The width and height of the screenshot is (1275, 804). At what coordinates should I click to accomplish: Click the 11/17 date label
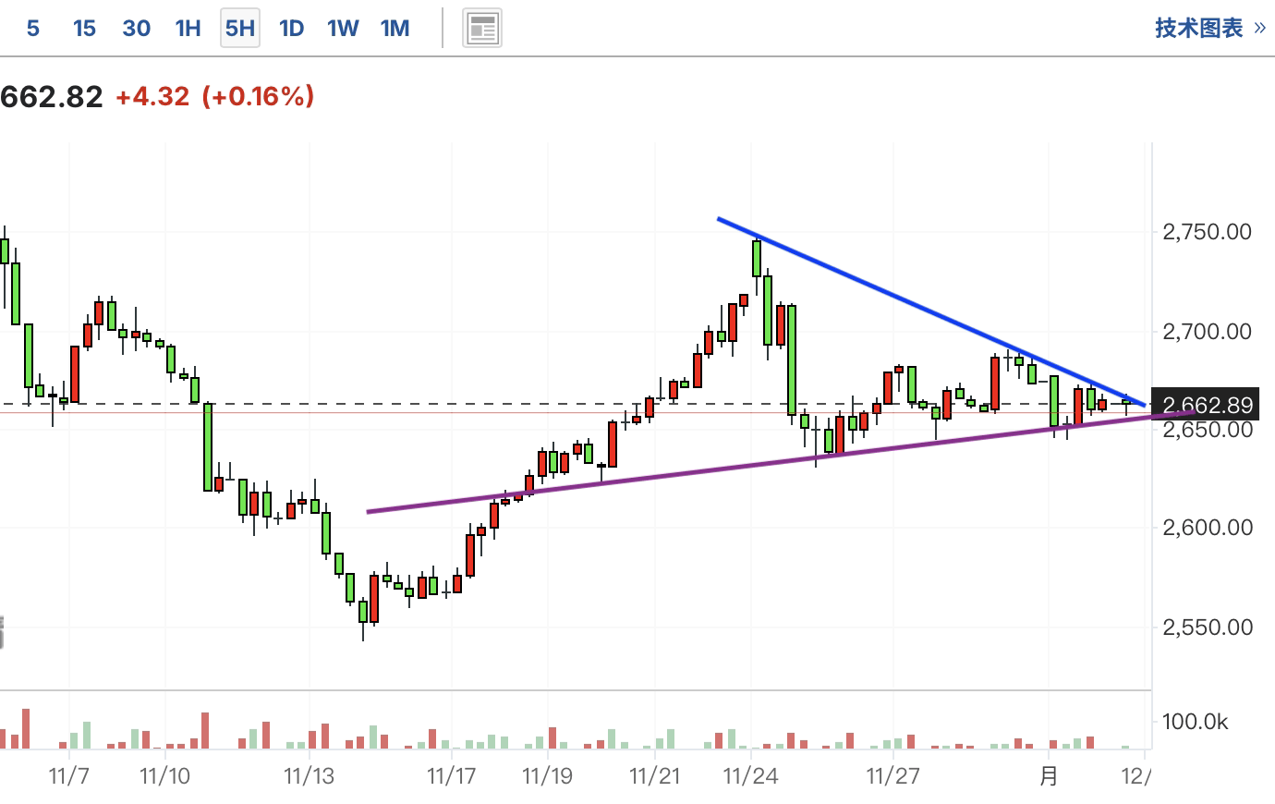[x=452, y=775]
